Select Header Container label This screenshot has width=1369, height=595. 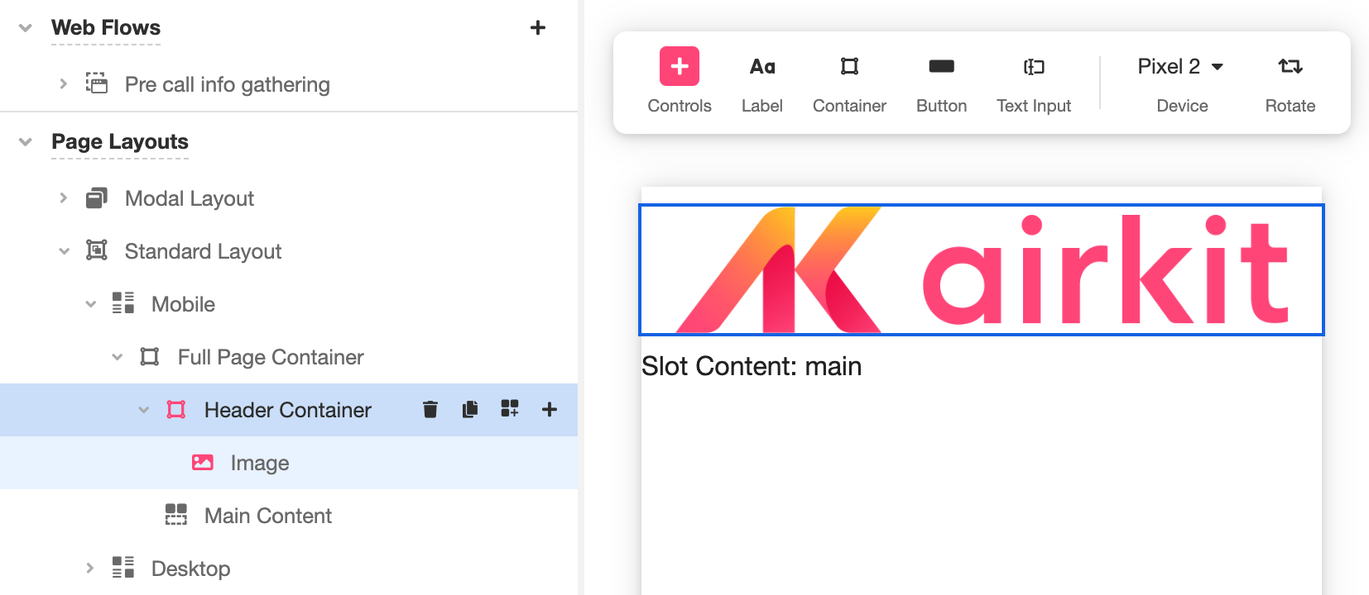pyautogui.click(x=287, y=410)
